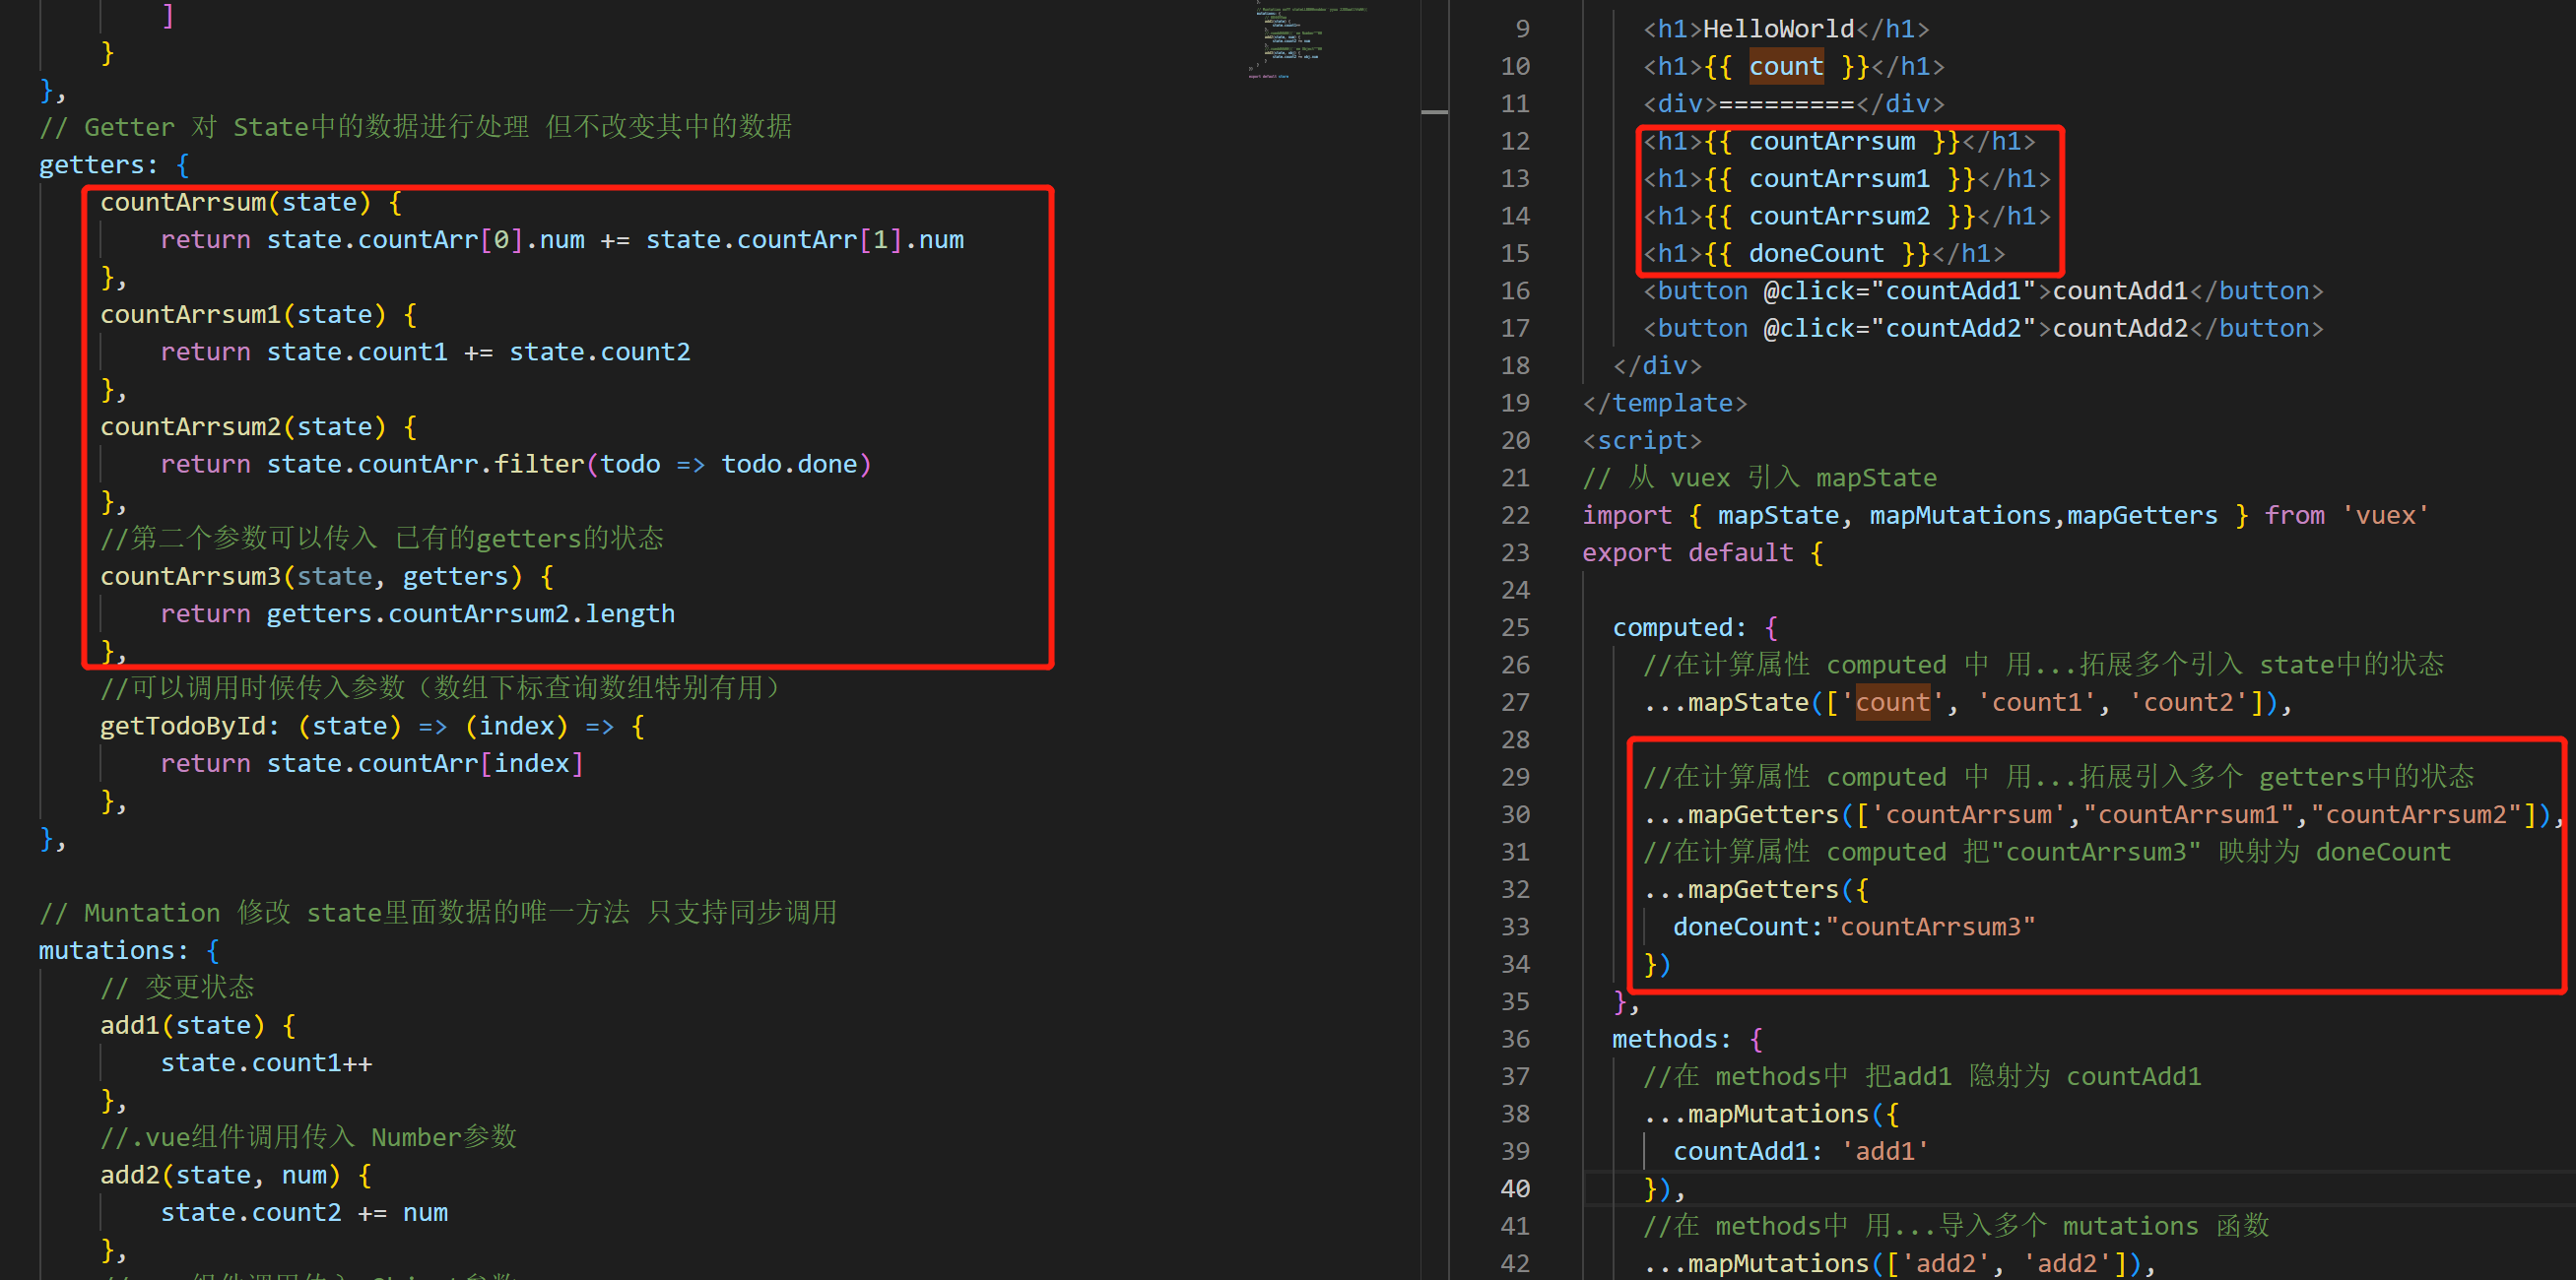2576x1280 pixels.
Task: Click the closing </template> tag
Action: [x=1664, y=404]
